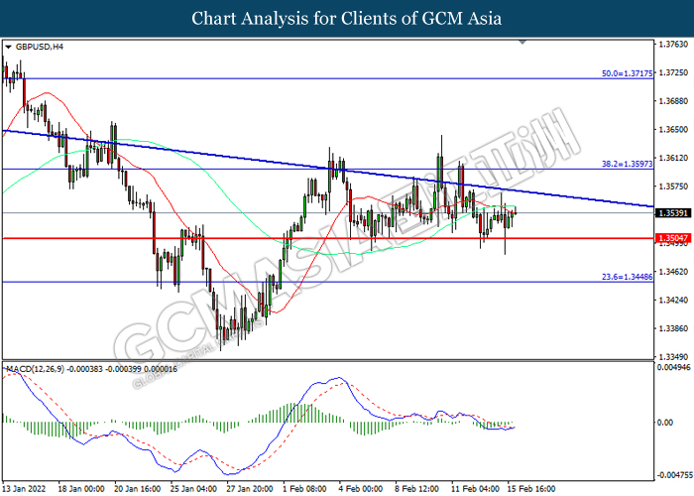Viewport: 694px width, 496px height.
Task: Click price axis value 1.34240
Action: [673, 301]
